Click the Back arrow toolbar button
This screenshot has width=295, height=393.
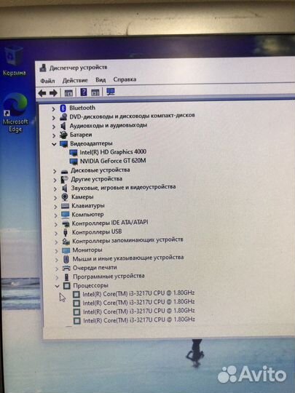point(42,93)
